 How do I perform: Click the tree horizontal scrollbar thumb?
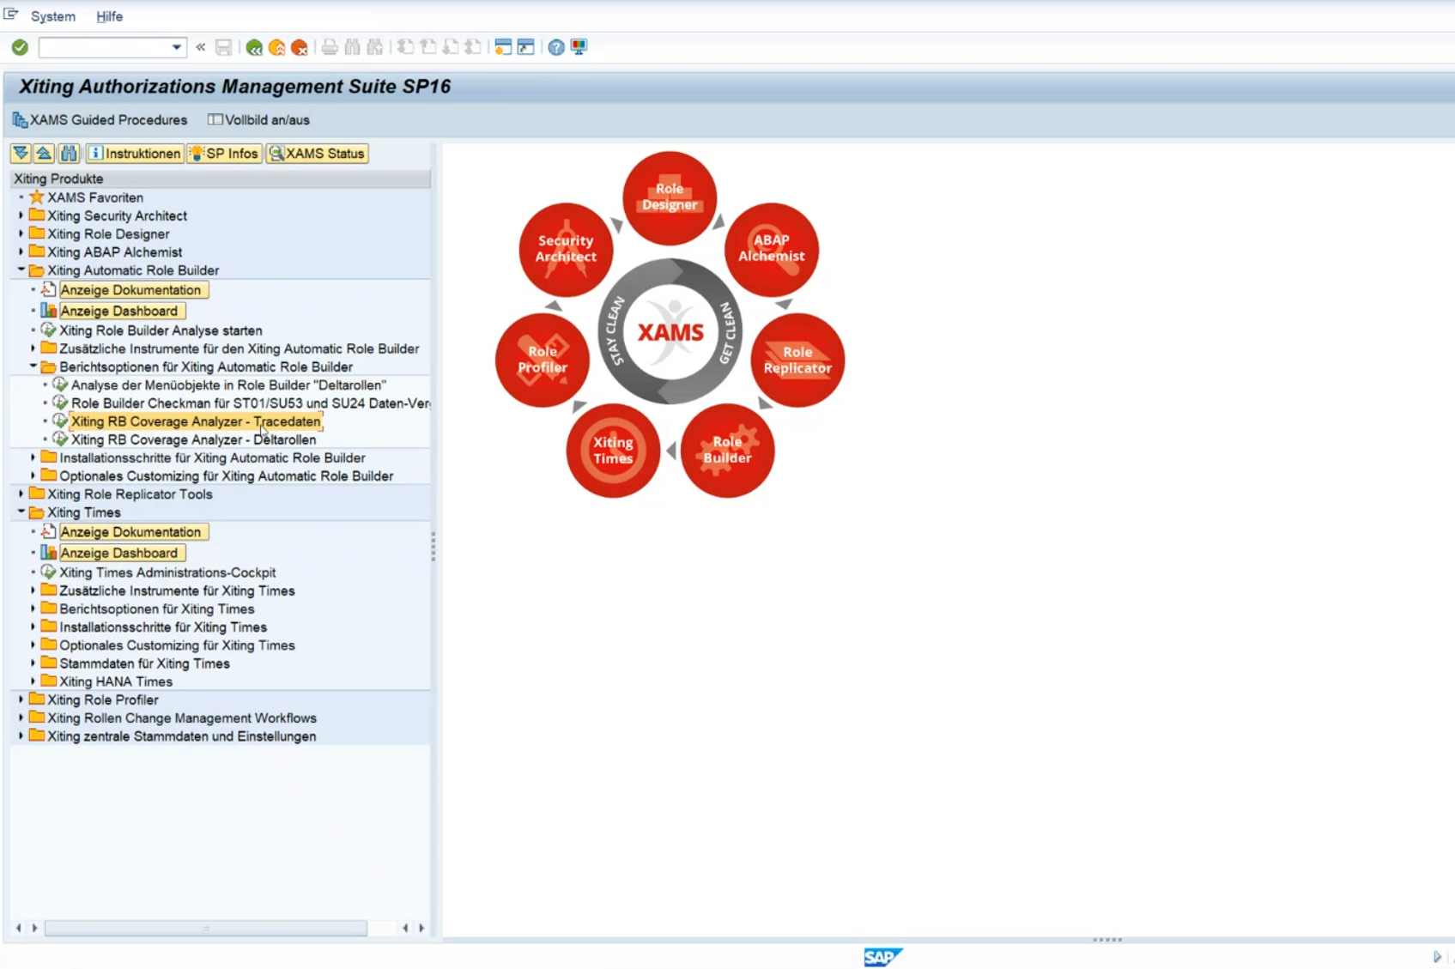[x=206, y=928]
